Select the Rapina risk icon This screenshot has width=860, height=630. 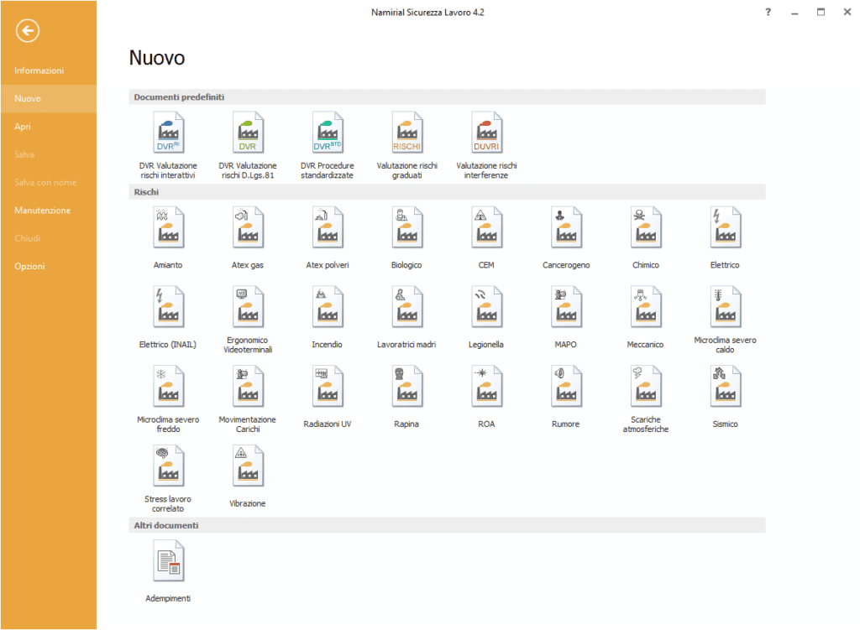[x=407, y=386]
